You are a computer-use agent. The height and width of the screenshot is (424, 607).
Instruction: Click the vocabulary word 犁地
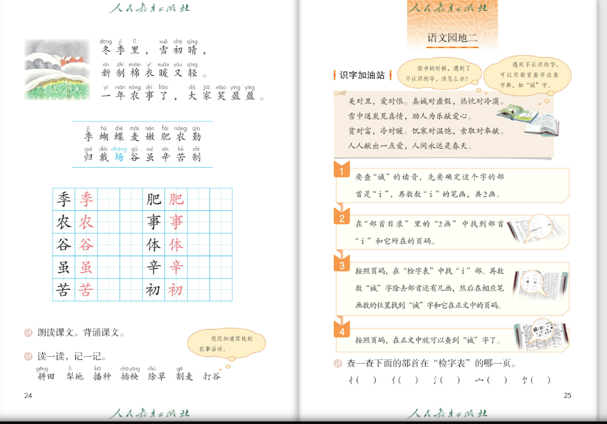[x=75, y=377]
